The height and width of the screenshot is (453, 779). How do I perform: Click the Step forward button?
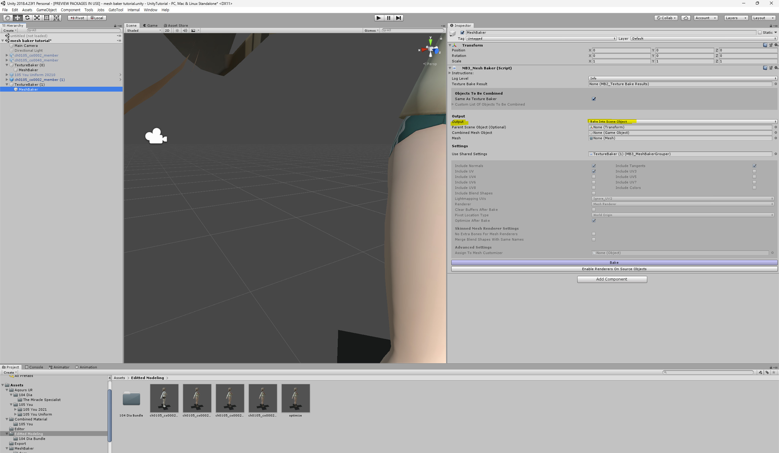point(398,18)
